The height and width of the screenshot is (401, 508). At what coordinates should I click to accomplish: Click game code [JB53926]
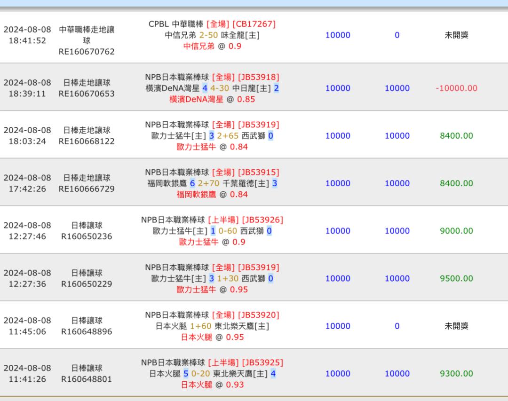click(262, 220)
